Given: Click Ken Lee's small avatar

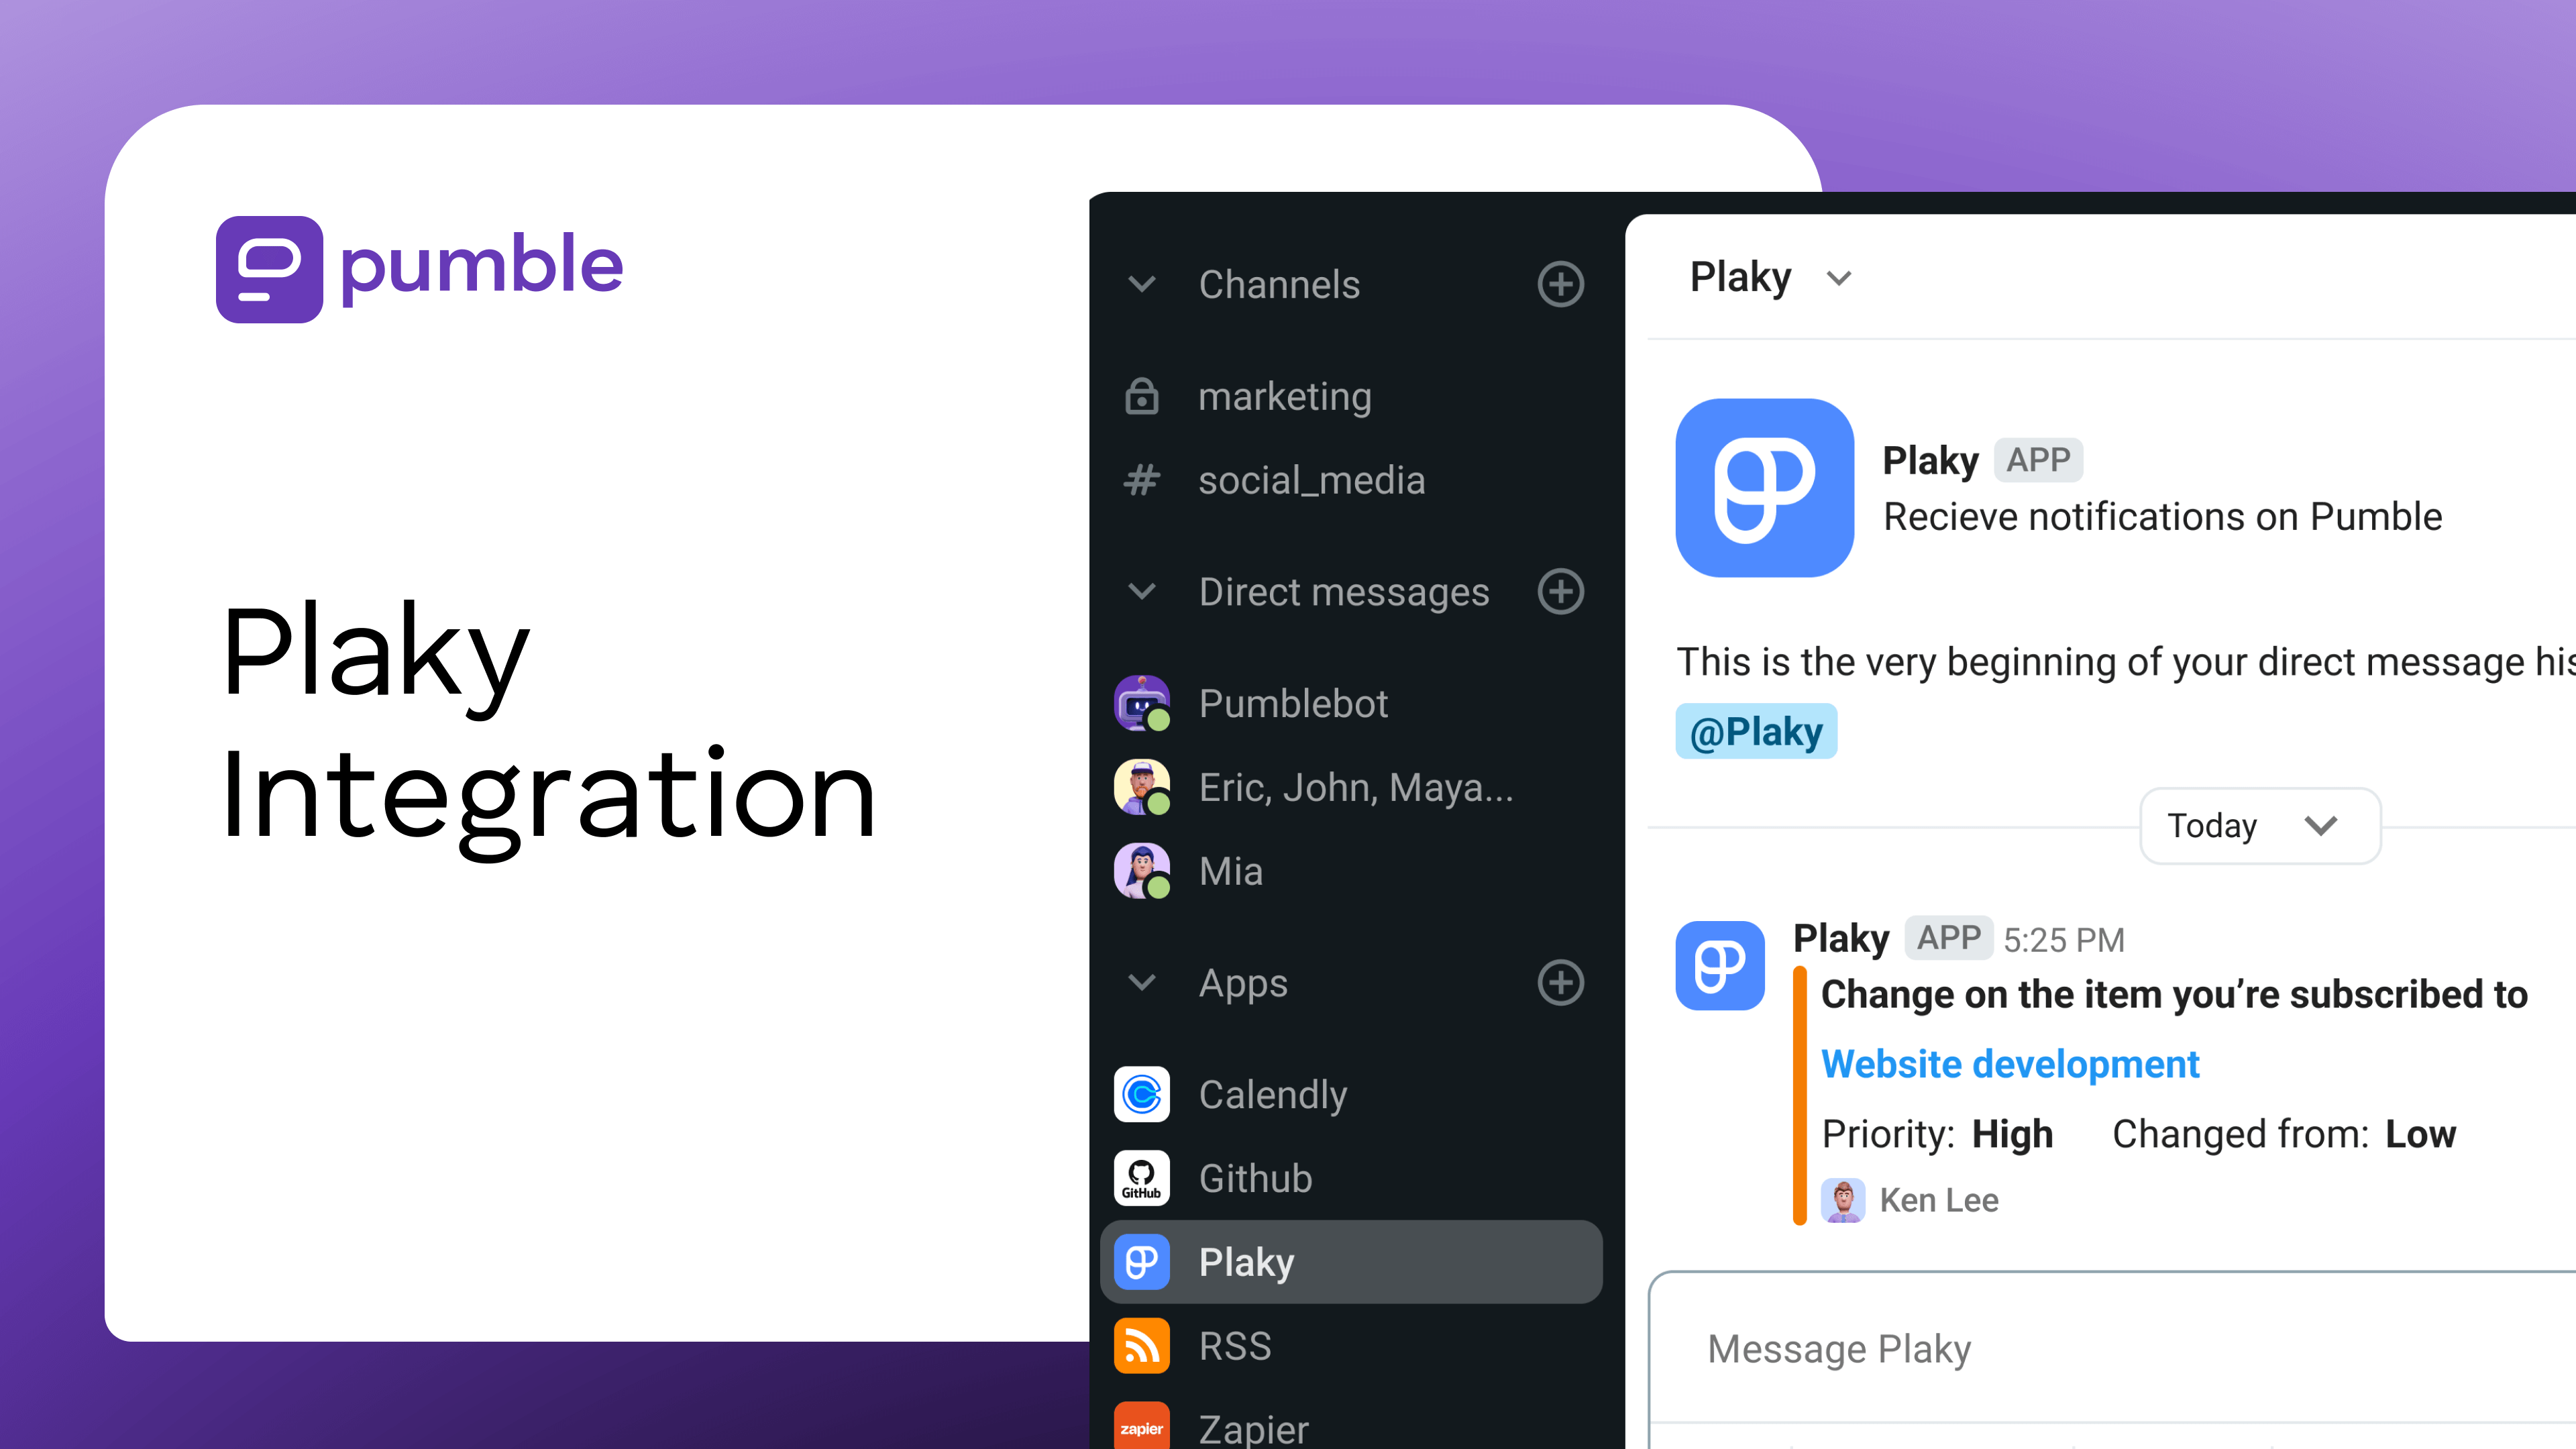Looking at the screenshot, I should pos(1843,1200).
